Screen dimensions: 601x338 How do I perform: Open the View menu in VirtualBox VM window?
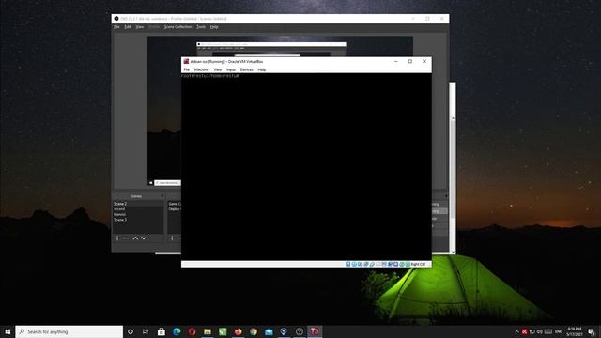click(x=217, y=69)
